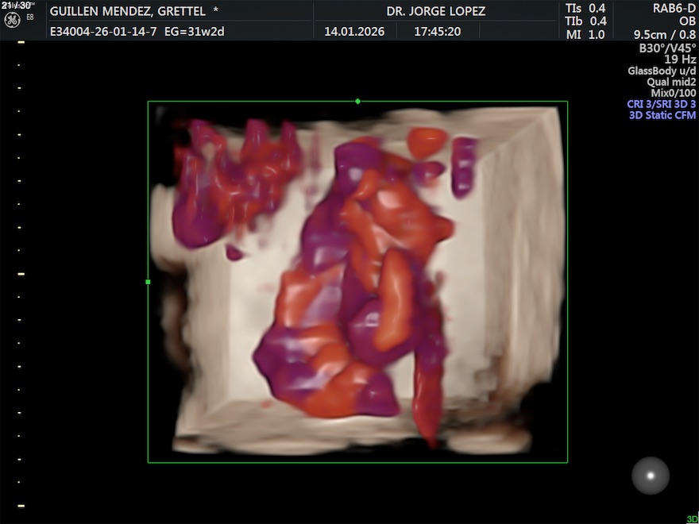Click the DR. JORGE LOPEZ operator field
This screenshot has height=524, width=699.
(x=435, y=11)
